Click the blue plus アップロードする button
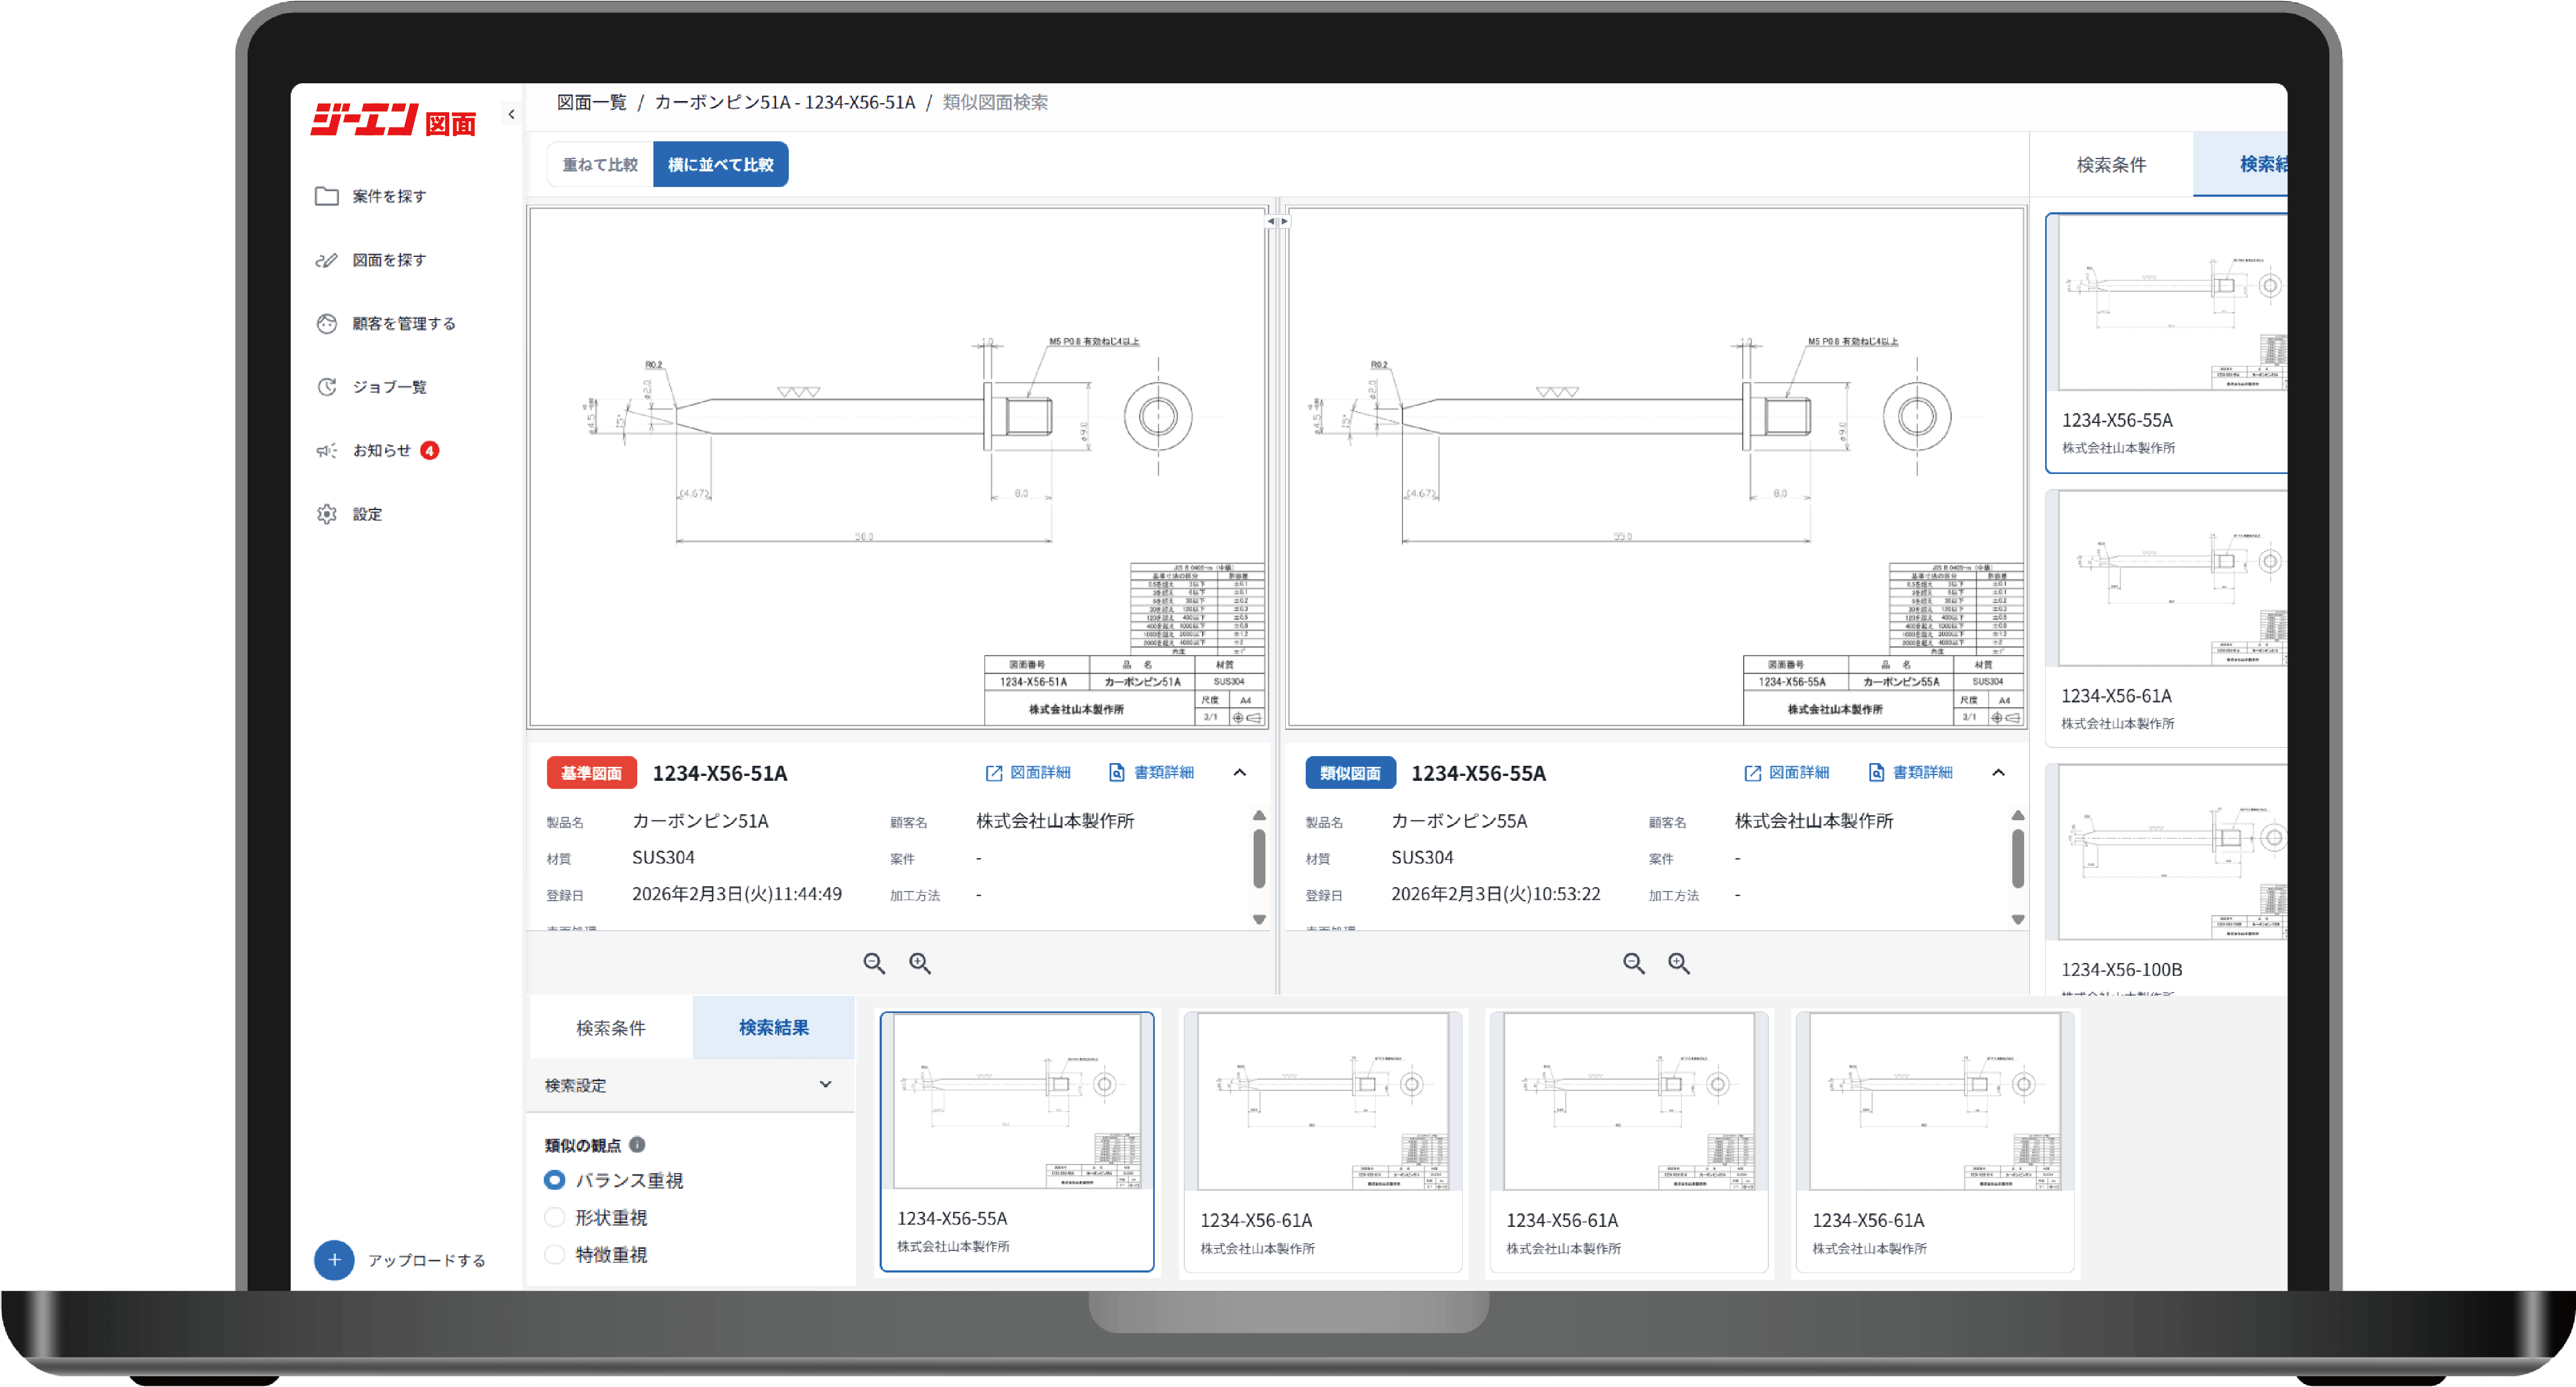The width and height of the screenshot is (2576, 1387). coord(334,1260)
